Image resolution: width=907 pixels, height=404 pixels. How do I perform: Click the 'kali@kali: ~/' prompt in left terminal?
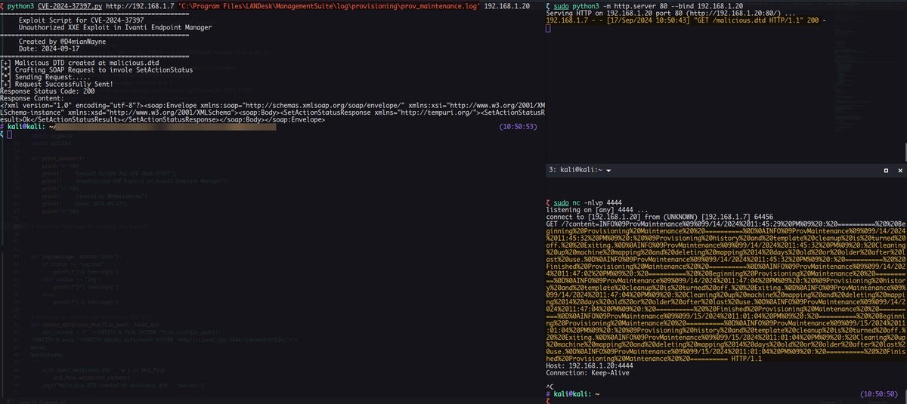30,127
